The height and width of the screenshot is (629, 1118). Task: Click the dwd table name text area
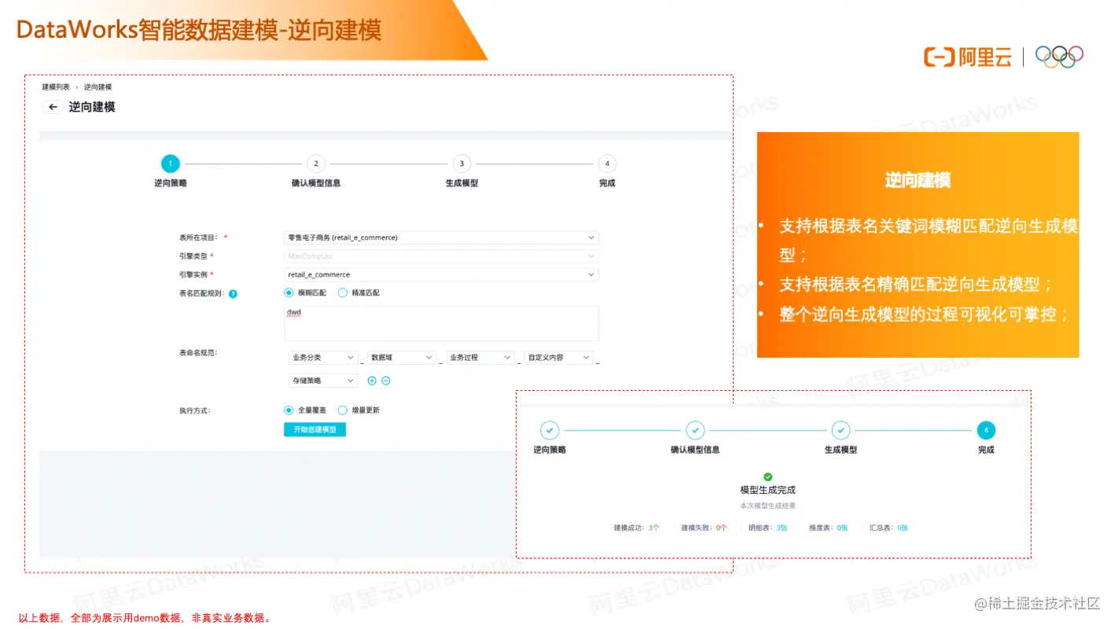[x=441, y=323]
